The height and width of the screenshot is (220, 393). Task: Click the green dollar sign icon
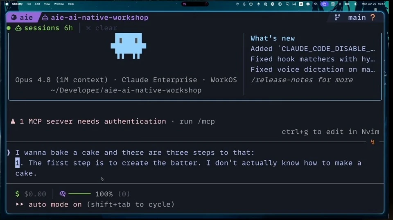(17, 194)
